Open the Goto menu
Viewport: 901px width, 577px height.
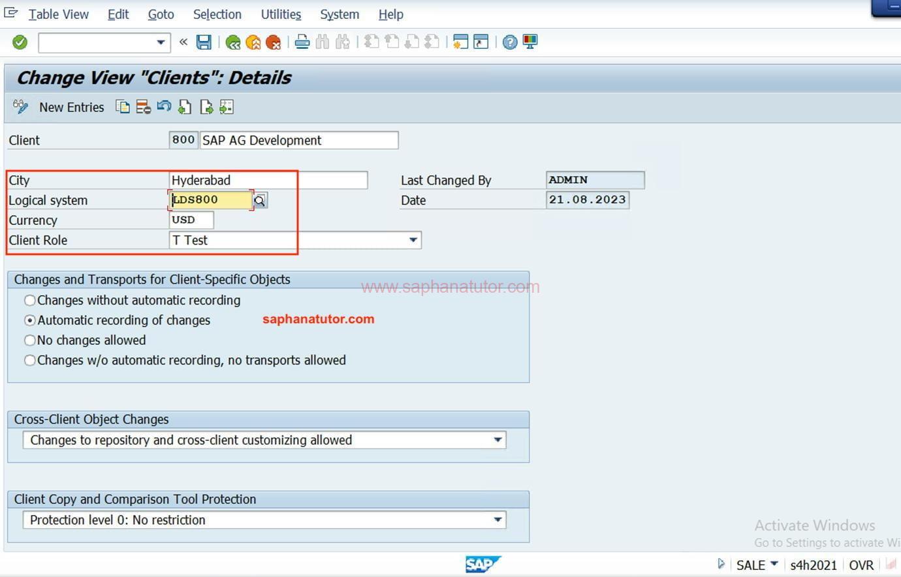tap(161, 14)
